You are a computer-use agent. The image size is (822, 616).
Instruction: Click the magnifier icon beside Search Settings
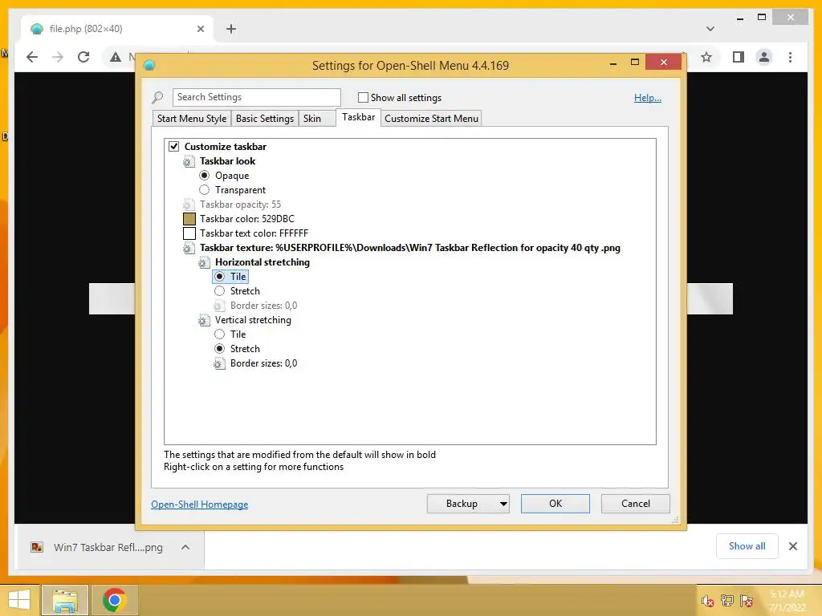click(x=157, y=97)
